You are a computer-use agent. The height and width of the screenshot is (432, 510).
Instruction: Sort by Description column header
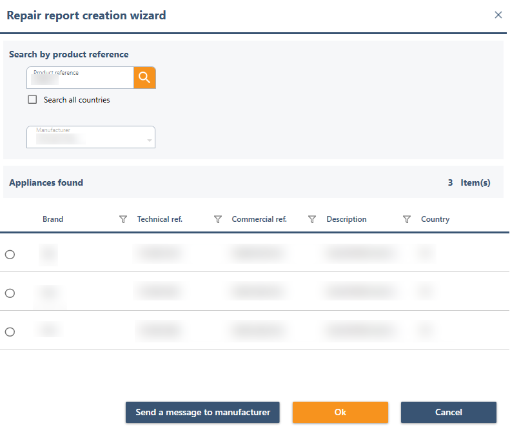346,219
